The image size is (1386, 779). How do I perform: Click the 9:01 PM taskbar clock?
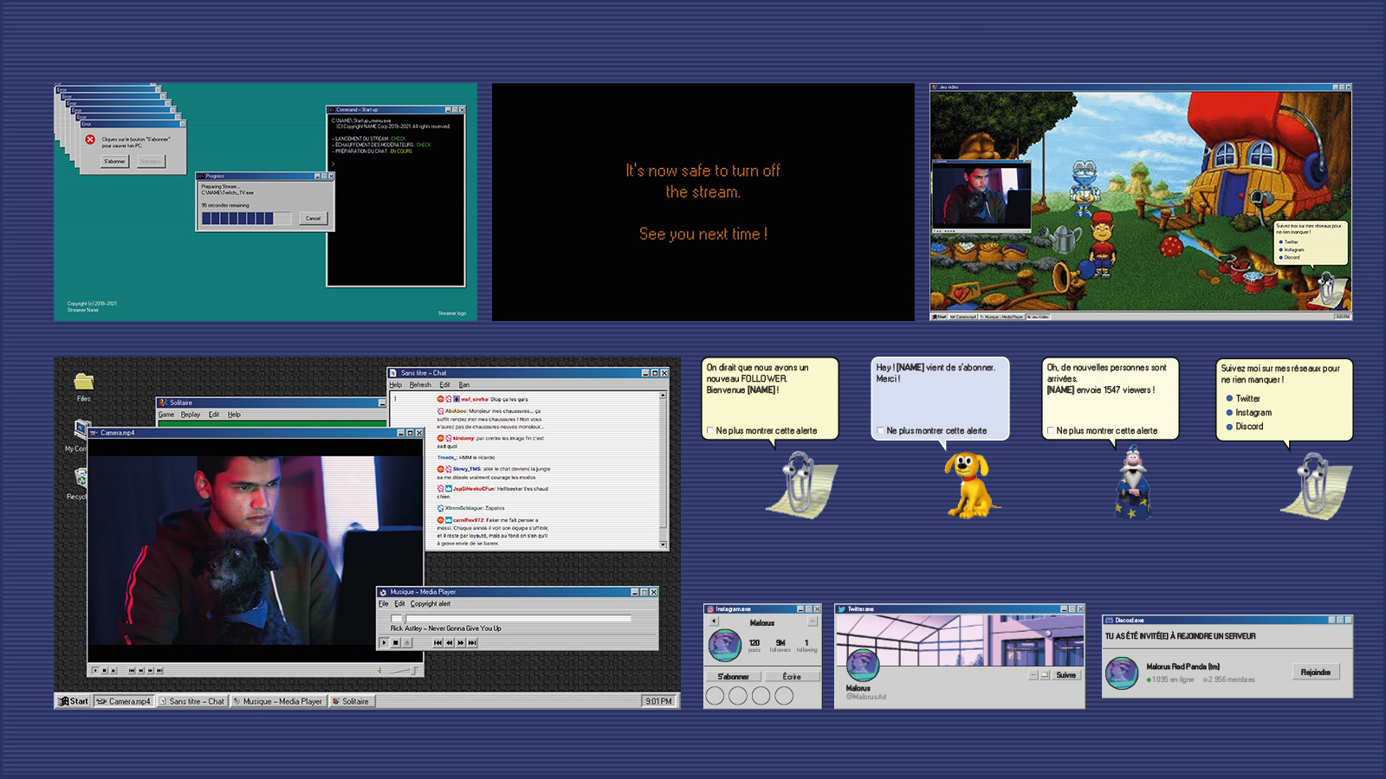(x=659, y=701)
